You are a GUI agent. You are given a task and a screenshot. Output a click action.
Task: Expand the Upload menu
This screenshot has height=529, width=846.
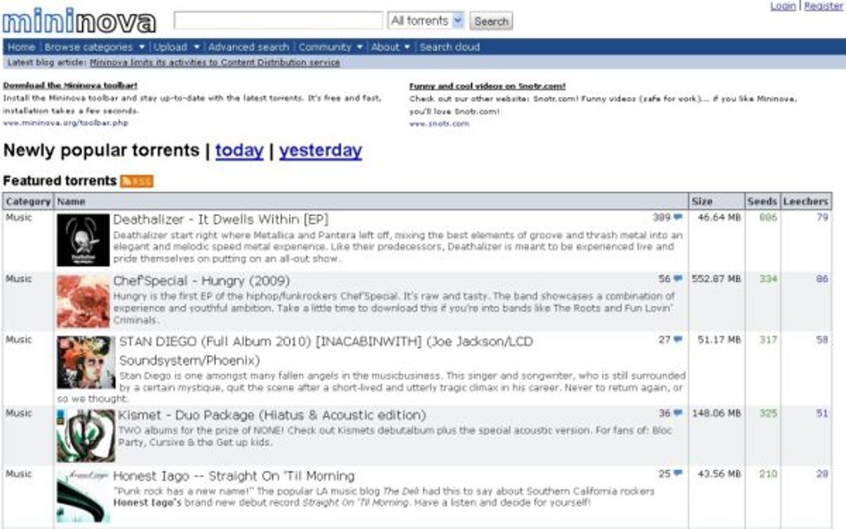click(x=176, y=47)
